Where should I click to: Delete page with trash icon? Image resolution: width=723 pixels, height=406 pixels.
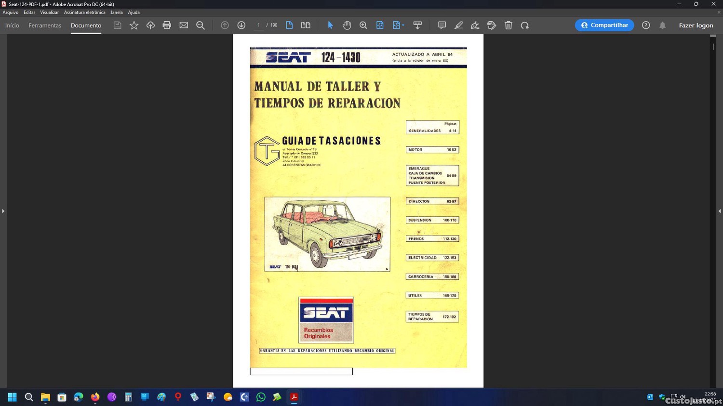(508, 25)
